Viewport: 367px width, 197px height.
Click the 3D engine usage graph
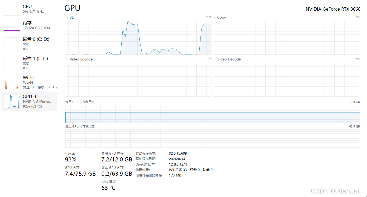tap(139, 38)
